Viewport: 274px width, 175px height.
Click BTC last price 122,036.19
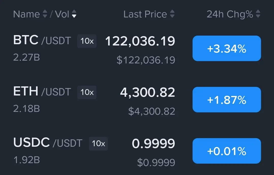click(140, 41)
